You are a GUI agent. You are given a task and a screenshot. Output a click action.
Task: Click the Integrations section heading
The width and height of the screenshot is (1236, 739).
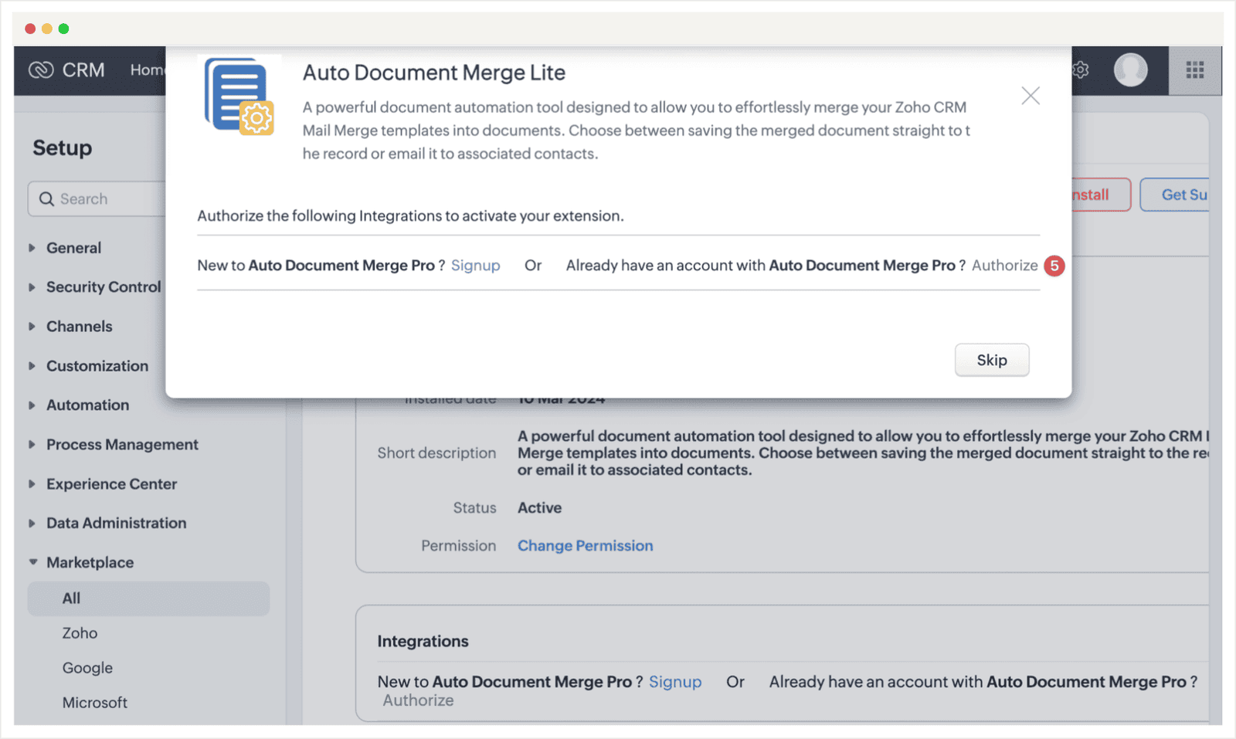[x=423, y=642]
